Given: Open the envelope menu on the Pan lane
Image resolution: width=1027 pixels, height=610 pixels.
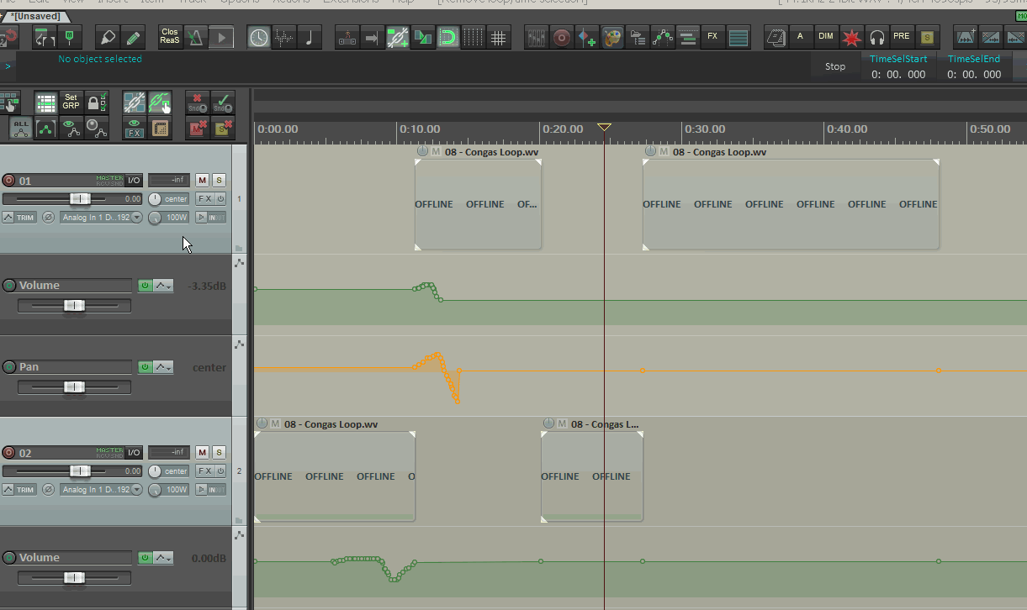Looking at the screenshot, I should coord(163,367).
